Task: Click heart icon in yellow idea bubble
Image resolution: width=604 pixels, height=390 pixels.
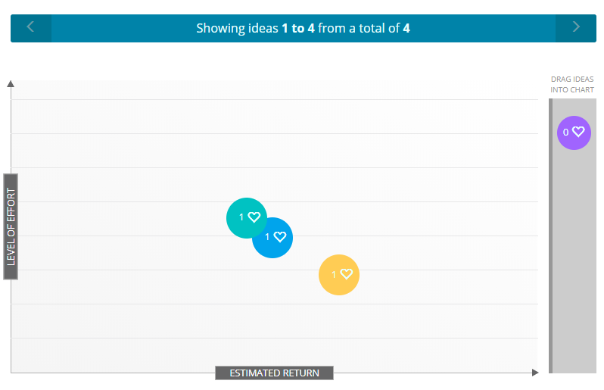Action: pos(347,274)
